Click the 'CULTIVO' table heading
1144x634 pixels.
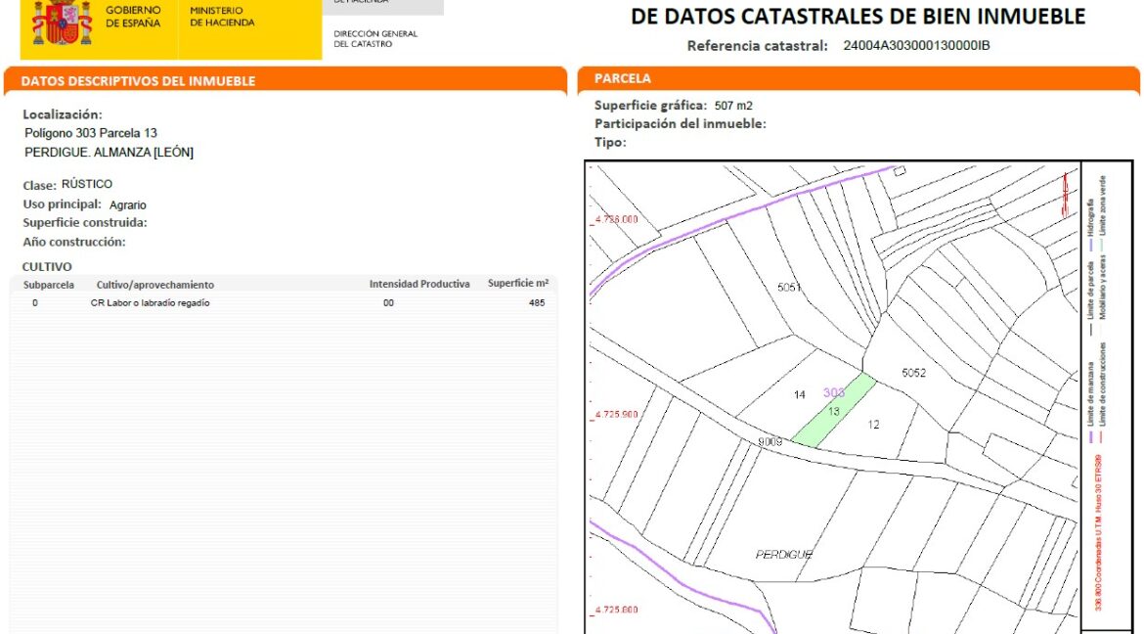point(47,266)
